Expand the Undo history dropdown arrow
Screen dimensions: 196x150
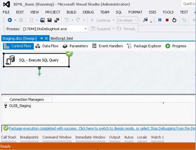[72, 20]
